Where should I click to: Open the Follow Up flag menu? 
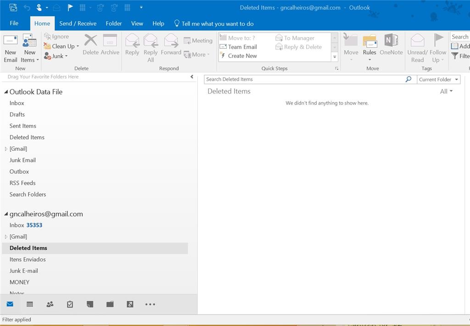coord(438,48)
